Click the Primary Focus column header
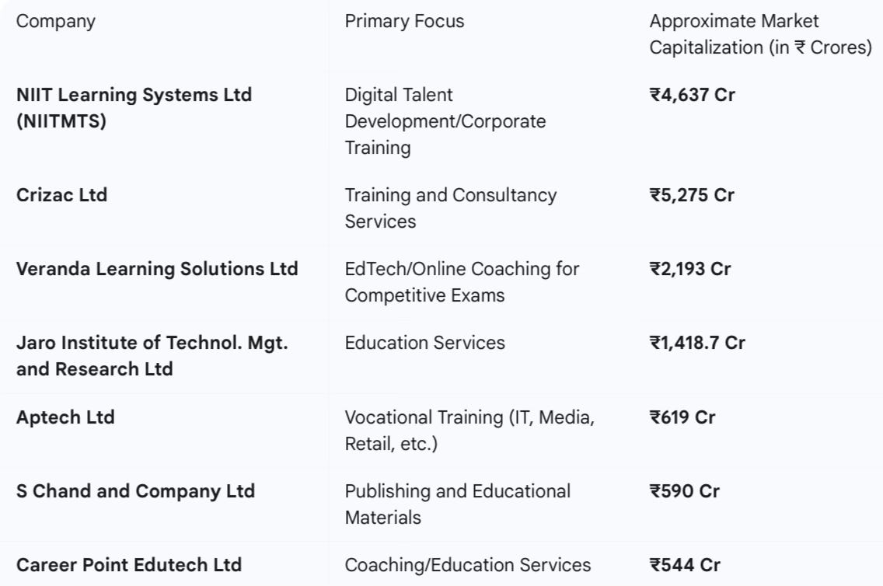The width and height of the screenshot is (883, 586). tap(404, 22)
